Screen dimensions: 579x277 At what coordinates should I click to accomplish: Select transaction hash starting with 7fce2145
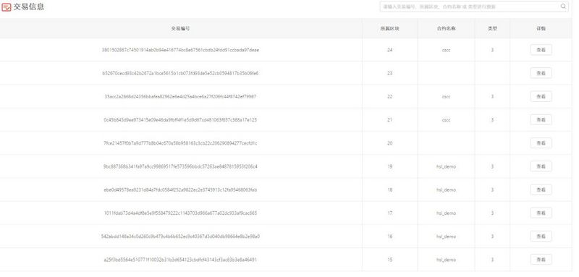click(180, 143)
